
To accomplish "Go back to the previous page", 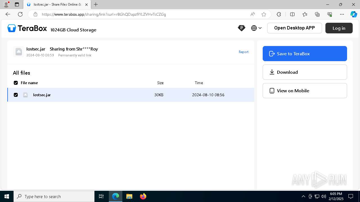I will [x=8, y=14].
